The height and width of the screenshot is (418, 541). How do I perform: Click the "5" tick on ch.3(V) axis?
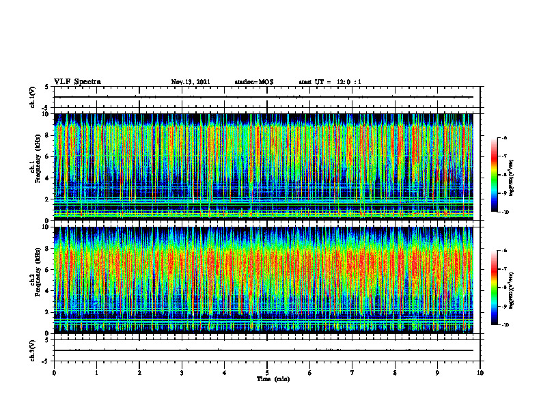(46, 339)
